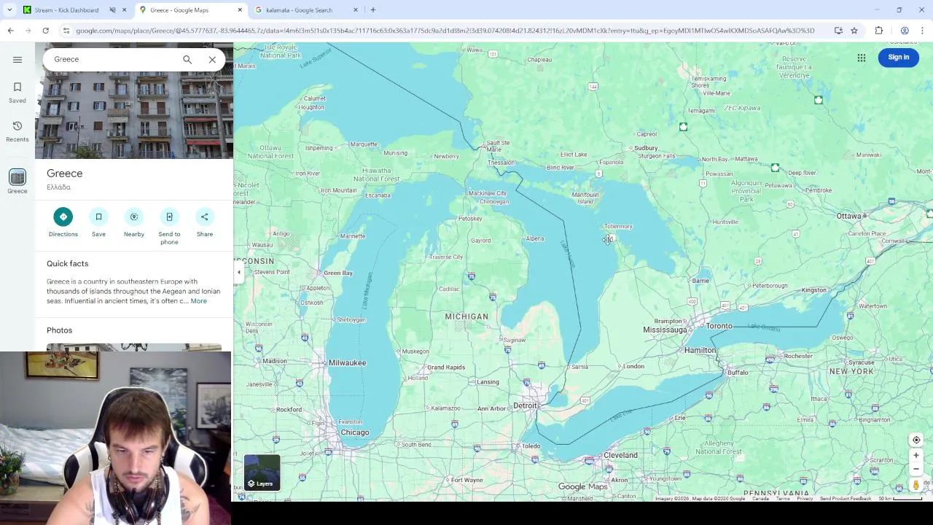Click the Grand Rapids label
Viewport: 933px width, 525px height.
point(445,367)
